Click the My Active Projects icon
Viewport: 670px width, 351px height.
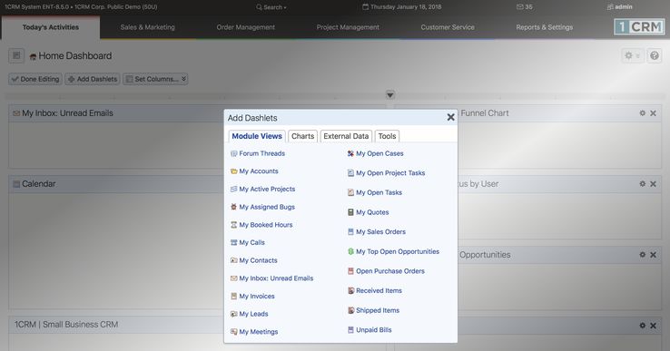[233, 190]
